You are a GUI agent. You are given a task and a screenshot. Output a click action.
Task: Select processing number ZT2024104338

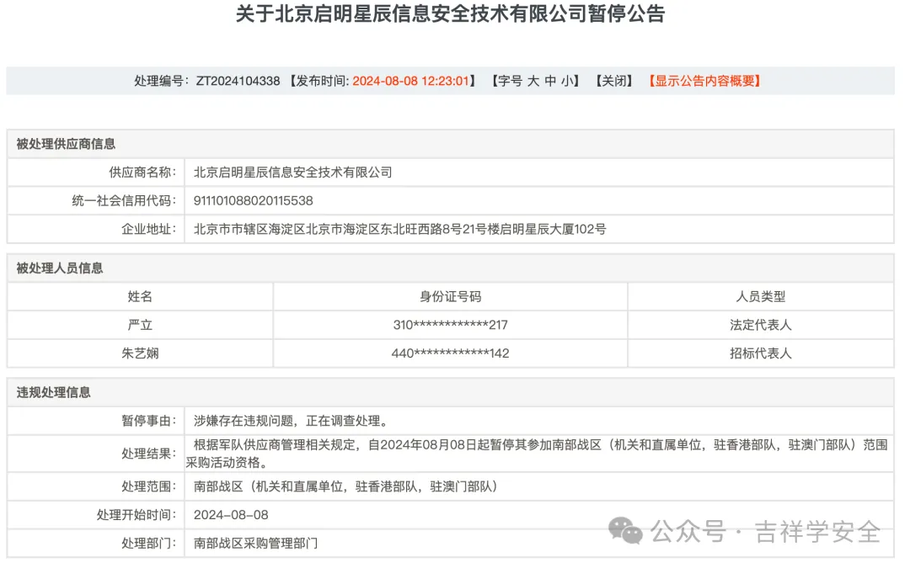238,81
